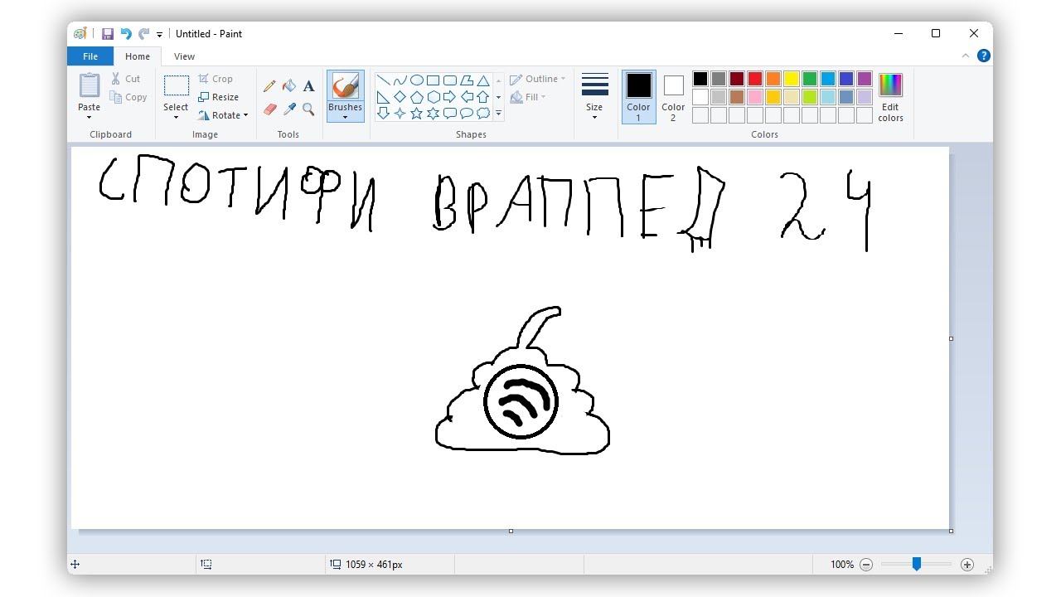Select the Magnifier tool

308,109
